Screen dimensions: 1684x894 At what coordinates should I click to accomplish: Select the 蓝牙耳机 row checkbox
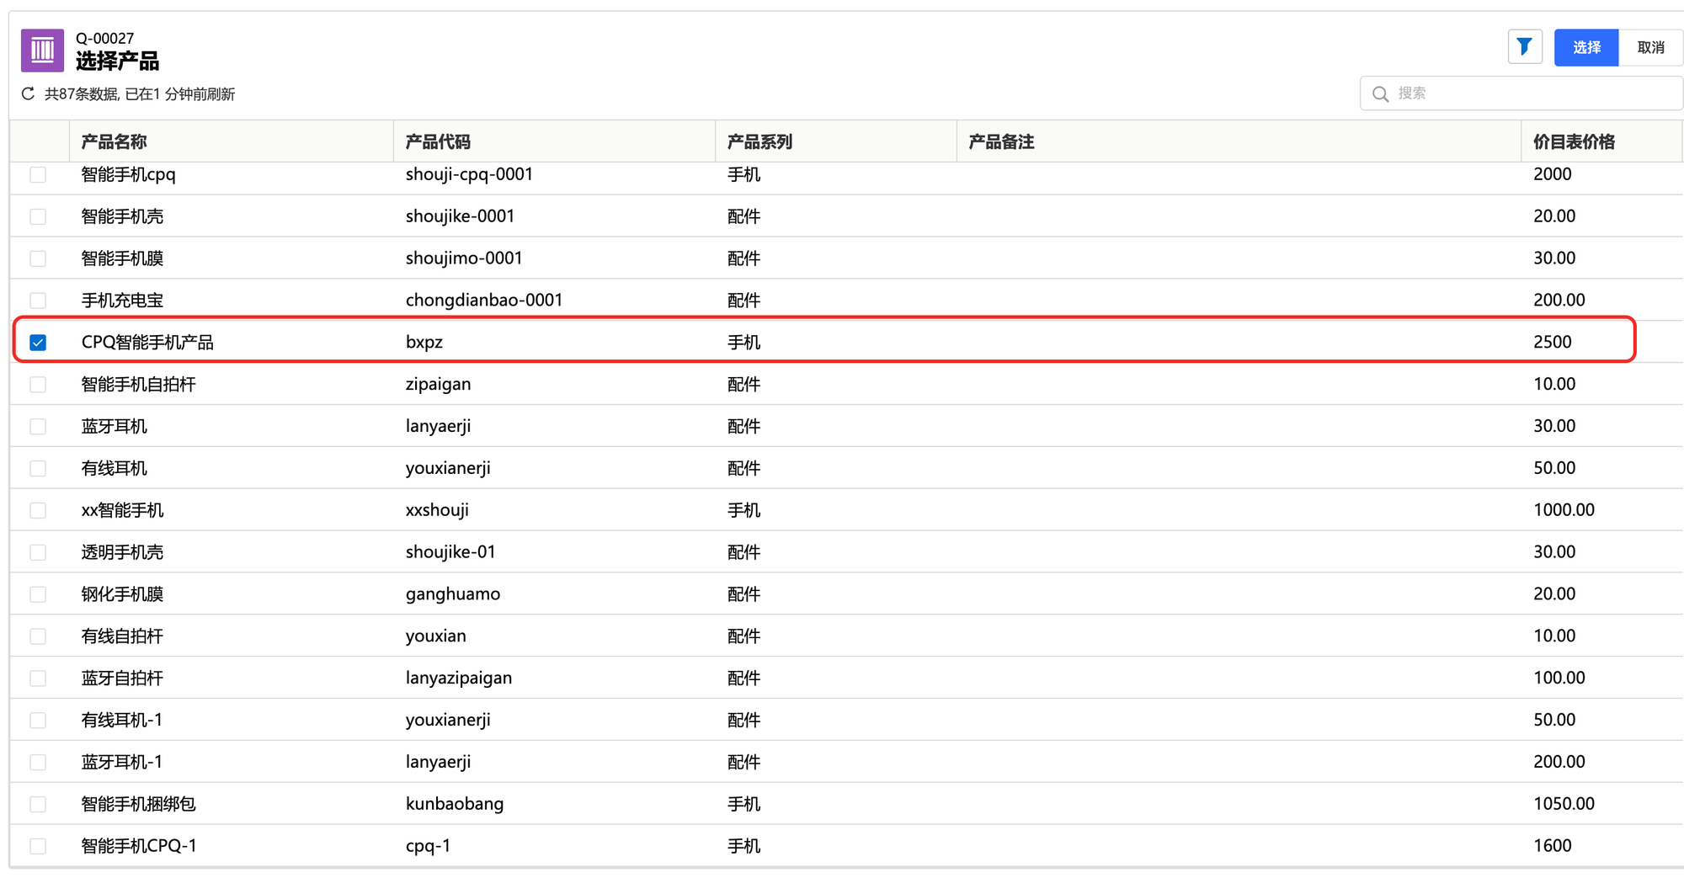[38, 427]
